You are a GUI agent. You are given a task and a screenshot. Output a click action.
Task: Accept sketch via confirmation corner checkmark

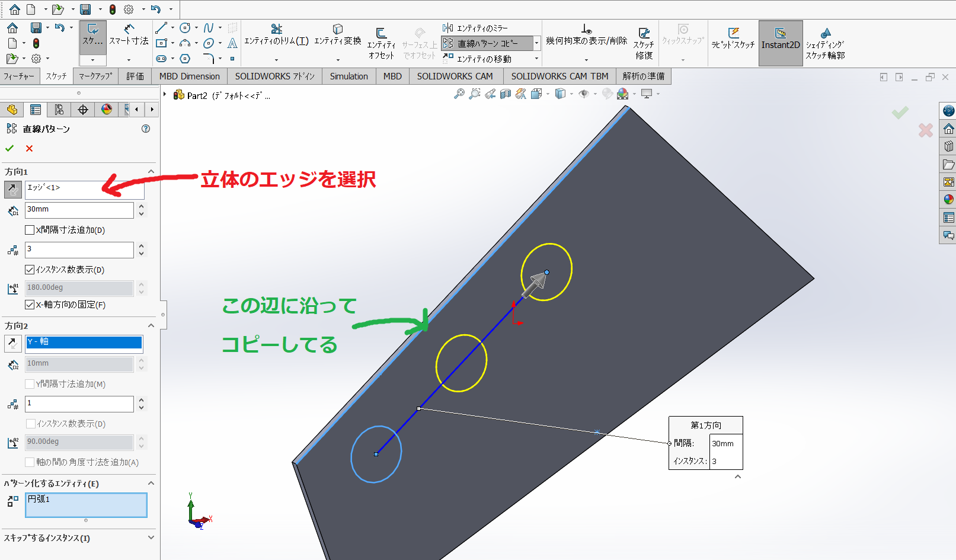pyautogui.click(x=900, y=113)
